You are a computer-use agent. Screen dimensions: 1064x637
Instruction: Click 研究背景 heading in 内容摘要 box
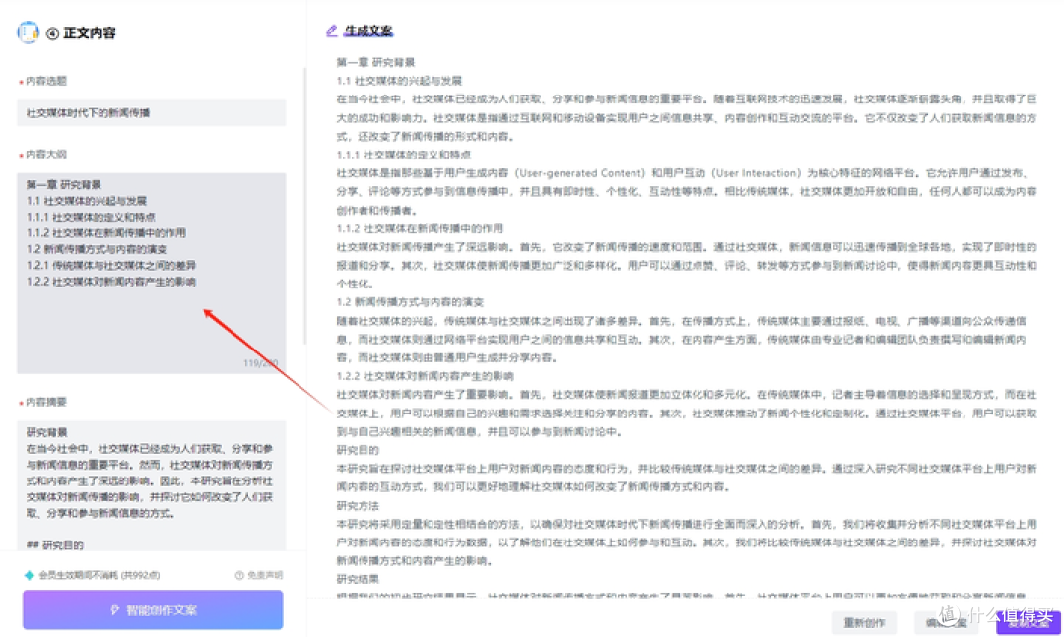pyautogui.click(x=47, y=432)
